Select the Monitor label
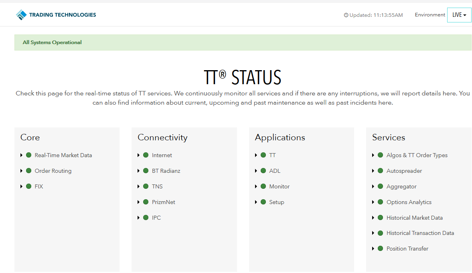This screenshot has width=472, height=273. pyautogui.click(x=280, y=187)
